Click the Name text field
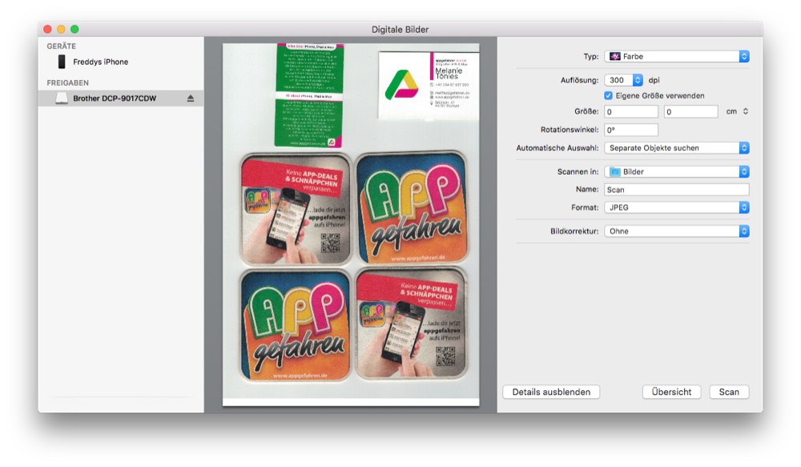The height and width of the screenshot is (467, 801). (x=676, y=190)
